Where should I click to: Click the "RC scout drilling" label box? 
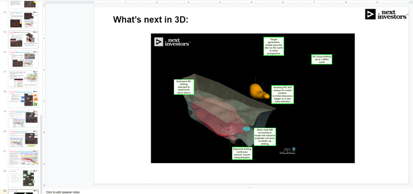[x=322, y=59]
